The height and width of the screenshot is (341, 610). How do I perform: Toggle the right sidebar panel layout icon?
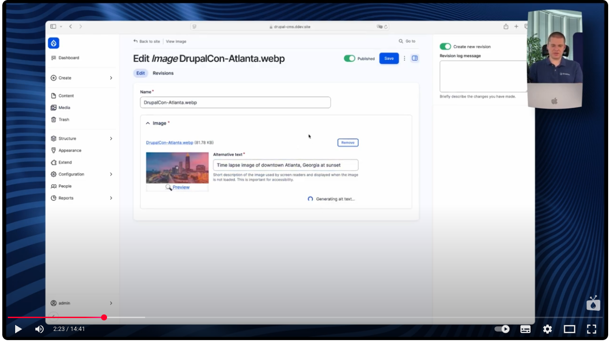pos(414,58)
